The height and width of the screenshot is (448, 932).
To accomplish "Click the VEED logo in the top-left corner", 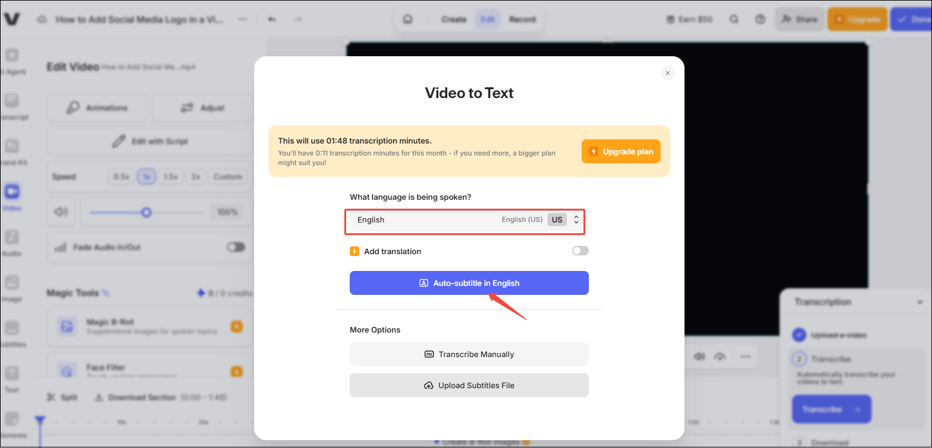I will (x=11, y=19).
